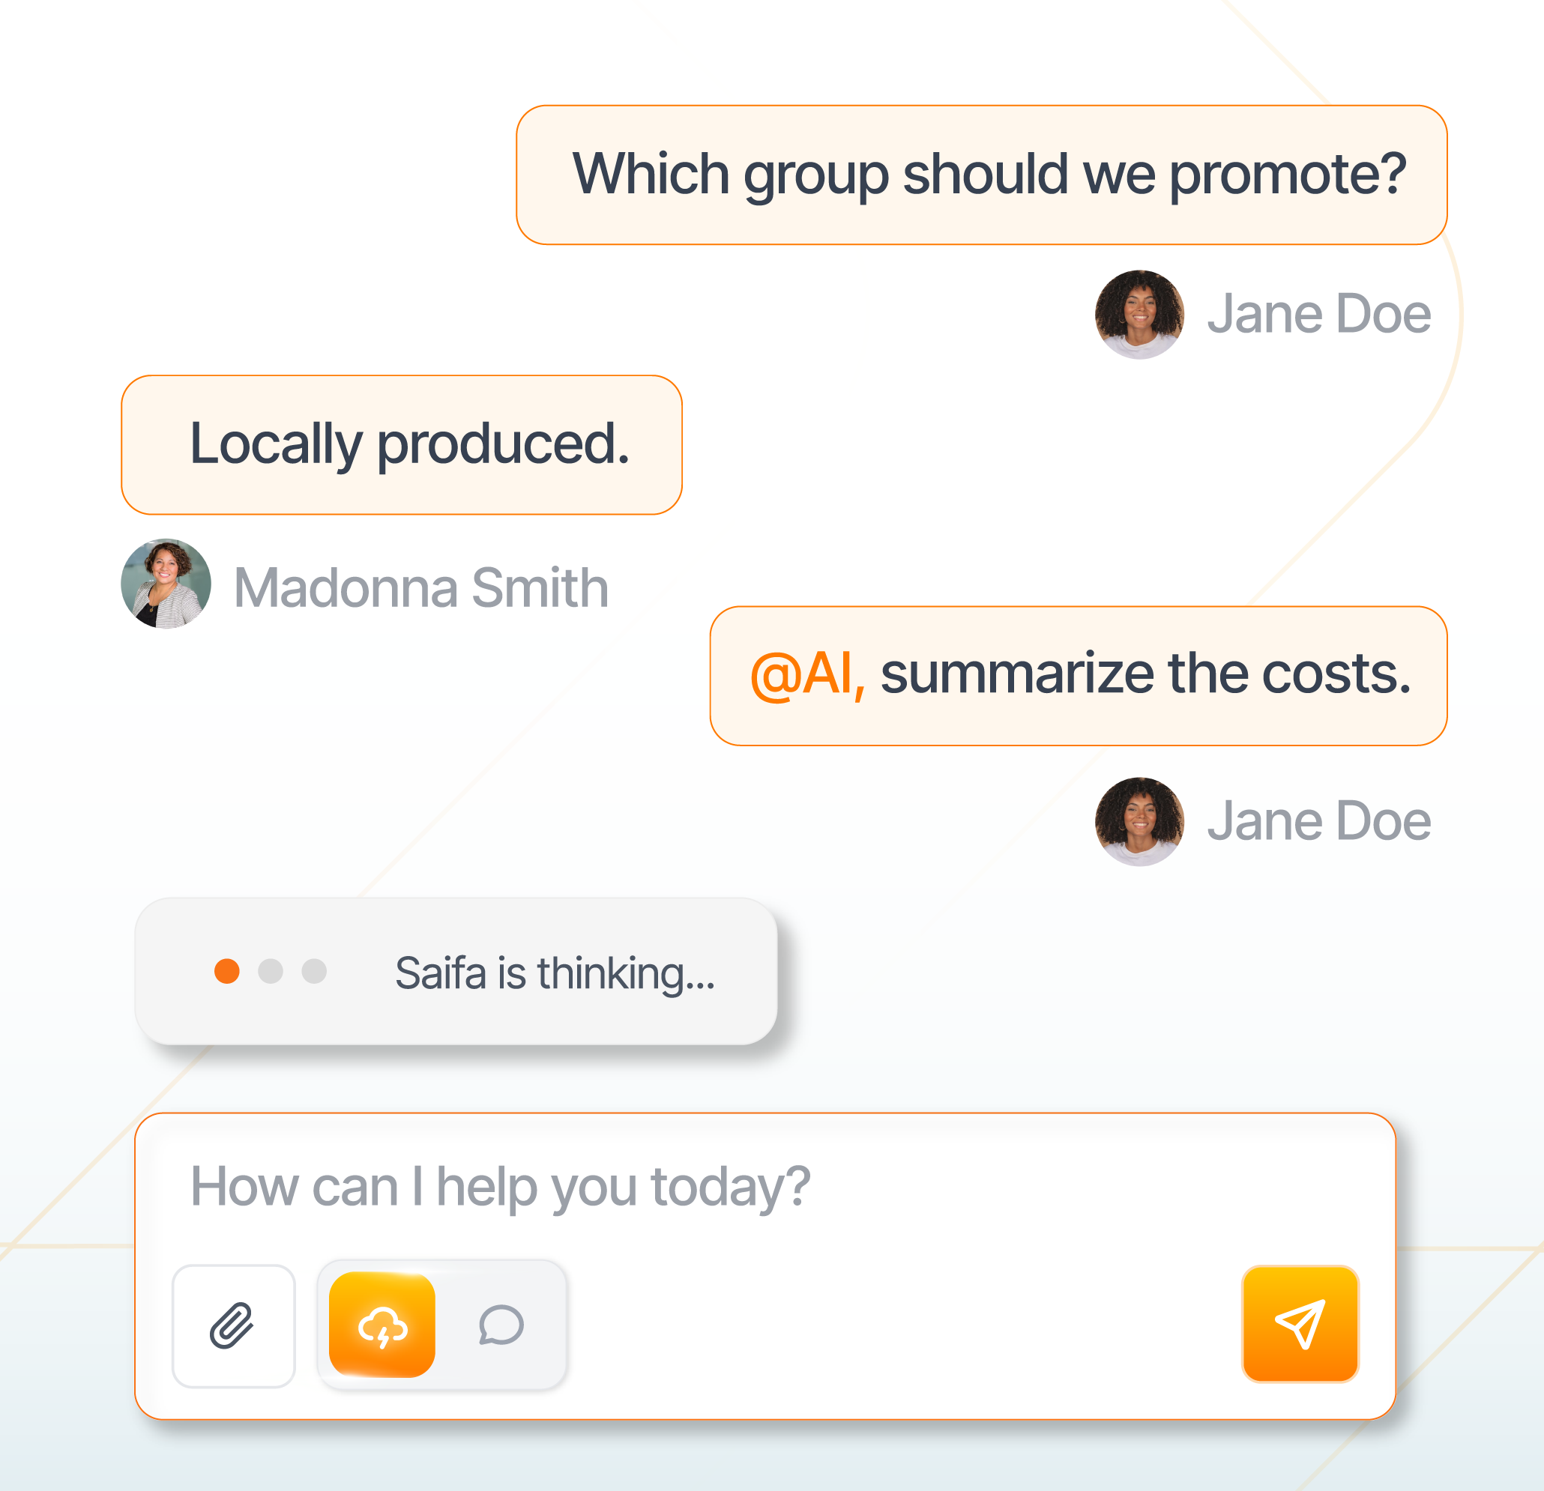Screen dimensions: 1544x1491
Task: Switch to the chat bubble mode
Action: [x=501, y=1325]
